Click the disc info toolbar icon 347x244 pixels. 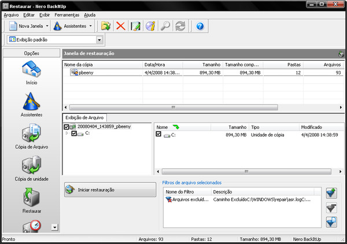150,26
